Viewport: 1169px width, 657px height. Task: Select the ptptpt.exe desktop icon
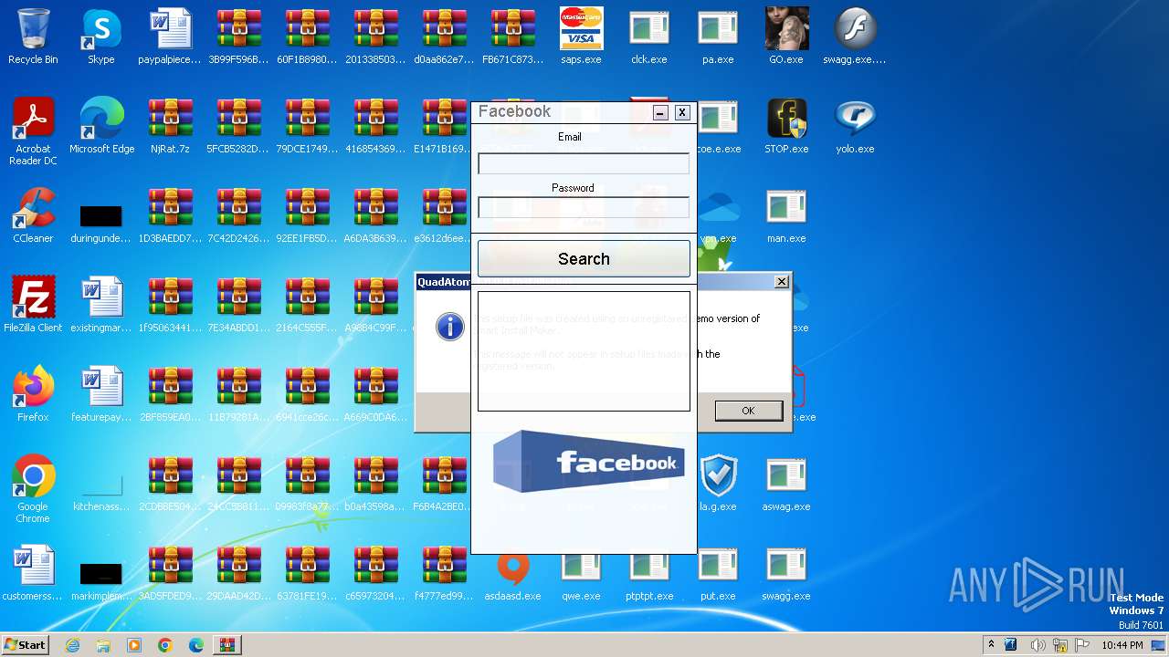pos(649,573)
